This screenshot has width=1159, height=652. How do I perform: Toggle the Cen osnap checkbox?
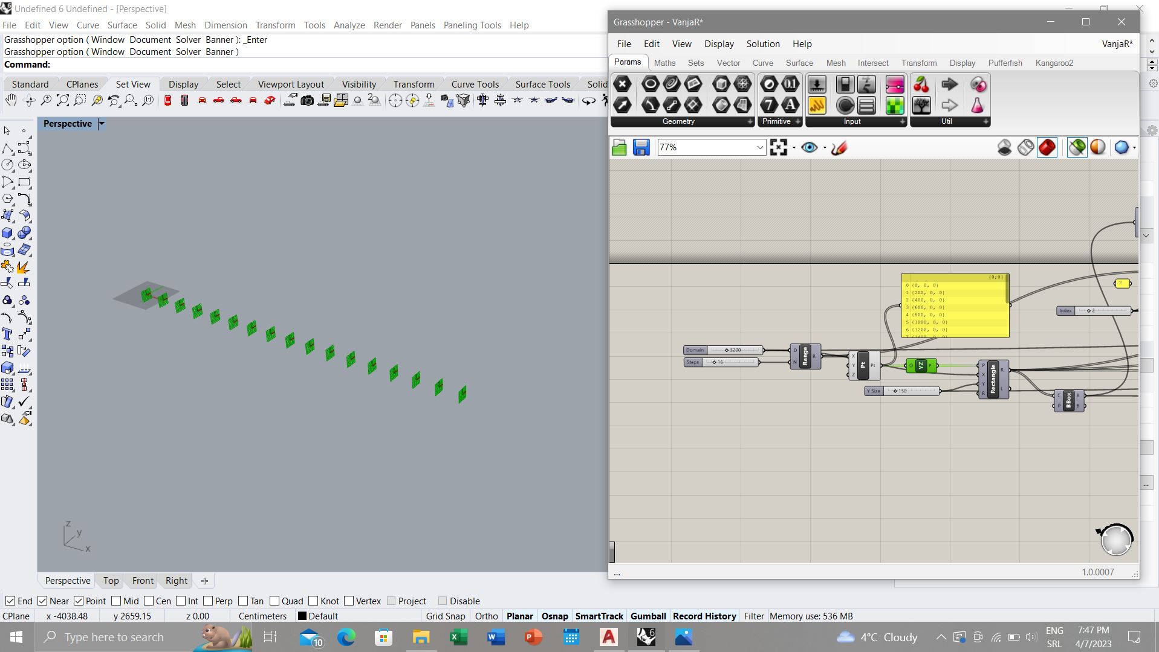149,601
